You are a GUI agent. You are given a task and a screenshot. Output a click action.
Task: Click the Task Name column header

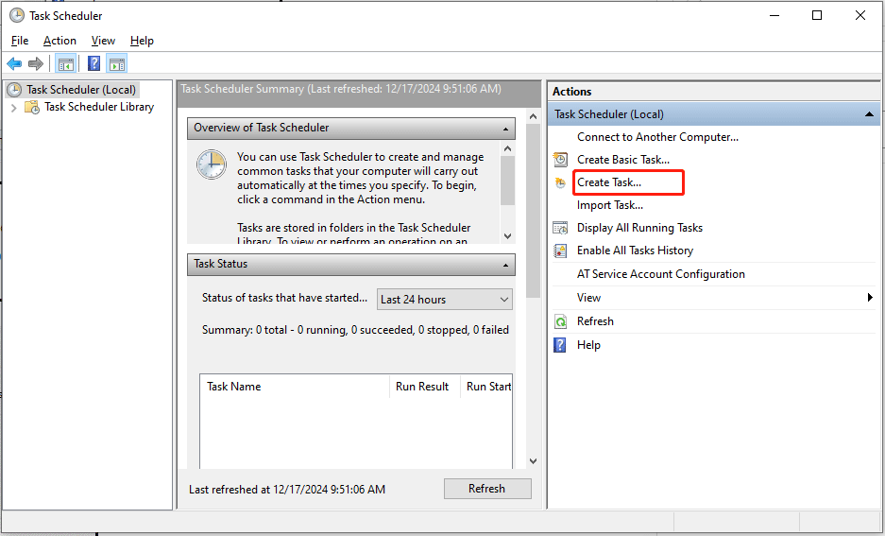295,387
